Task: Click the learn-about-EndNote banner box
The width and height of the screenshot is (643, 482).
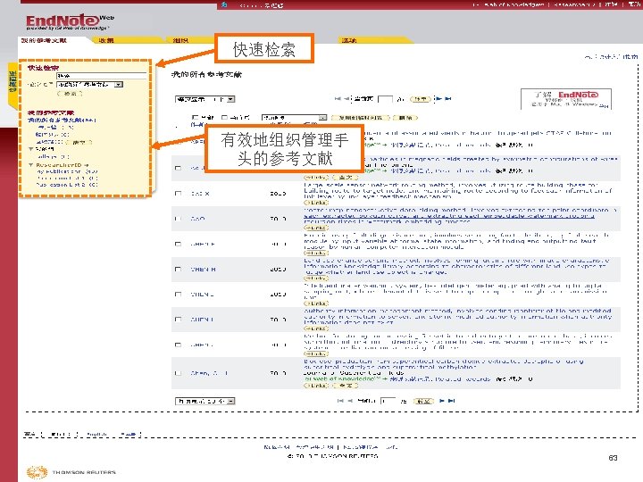Action: 566,99
